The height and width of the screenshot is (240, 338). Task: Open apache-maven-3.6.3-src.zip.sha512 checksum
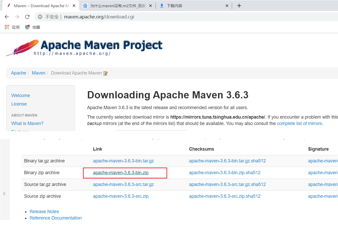(225, 196)
